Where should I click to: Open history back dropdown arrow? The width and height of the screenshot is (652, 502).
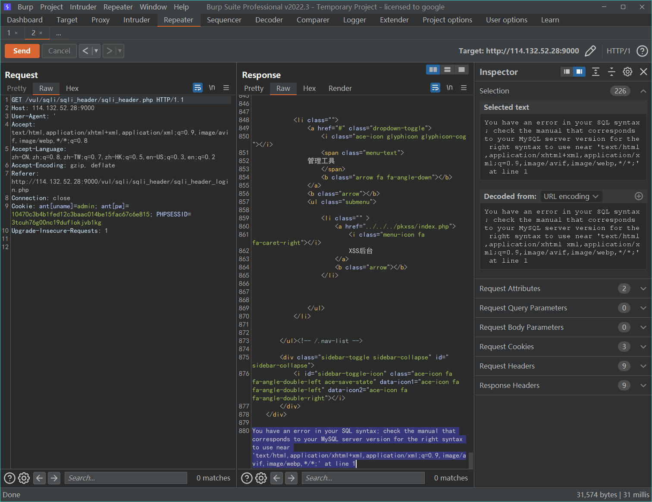pyautogui.click(x=96, y=51)
